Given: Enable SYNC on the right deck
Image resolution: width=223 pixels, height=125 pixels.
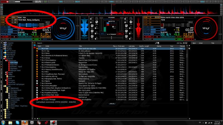Looking at the screenshot, I should click(x=179, y=37).
